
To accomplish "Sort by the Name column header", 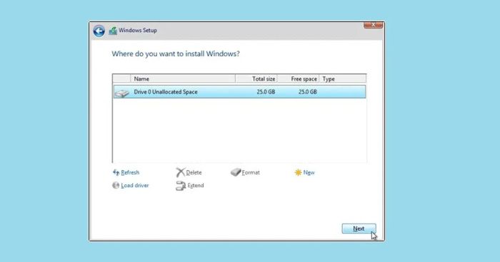I will tap(183, 78).
